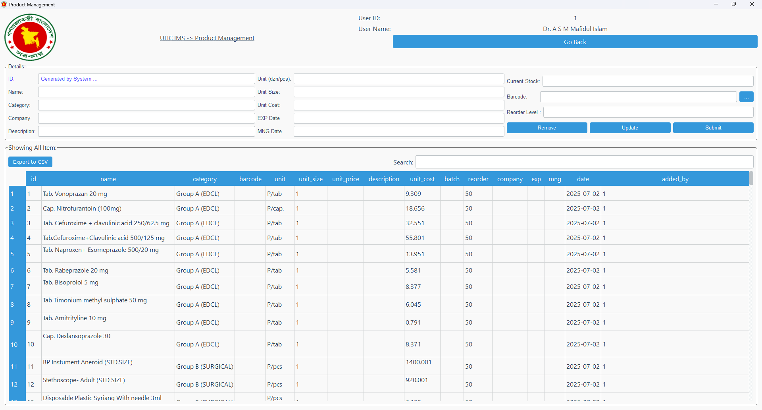Open the UHC IMS Product Management link

pos(207,38)
